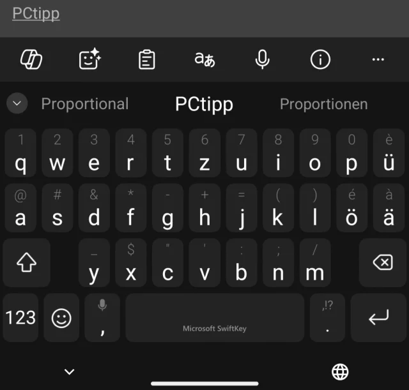This screenshot has height=390, width=409.
Task: Expand the suggestion bar chevron
Action: tap(17, 103)
